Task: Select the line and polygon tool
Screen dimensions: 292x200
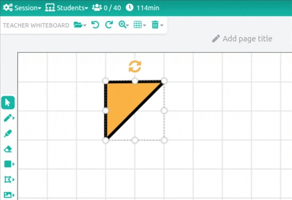Action: (9, 180)
